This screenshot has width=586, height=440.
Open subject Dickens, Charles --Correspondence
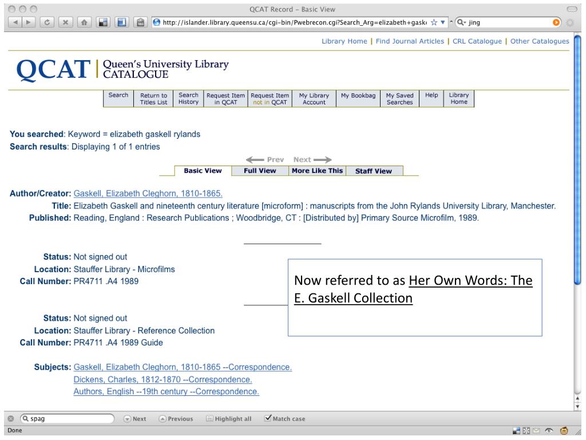coord(163,379)
